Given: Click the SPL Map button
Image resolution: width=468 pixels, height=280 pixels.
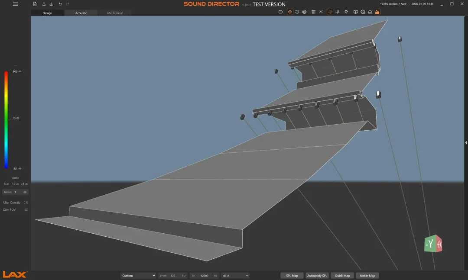Looking at the screenshot, I should point(292,276).
